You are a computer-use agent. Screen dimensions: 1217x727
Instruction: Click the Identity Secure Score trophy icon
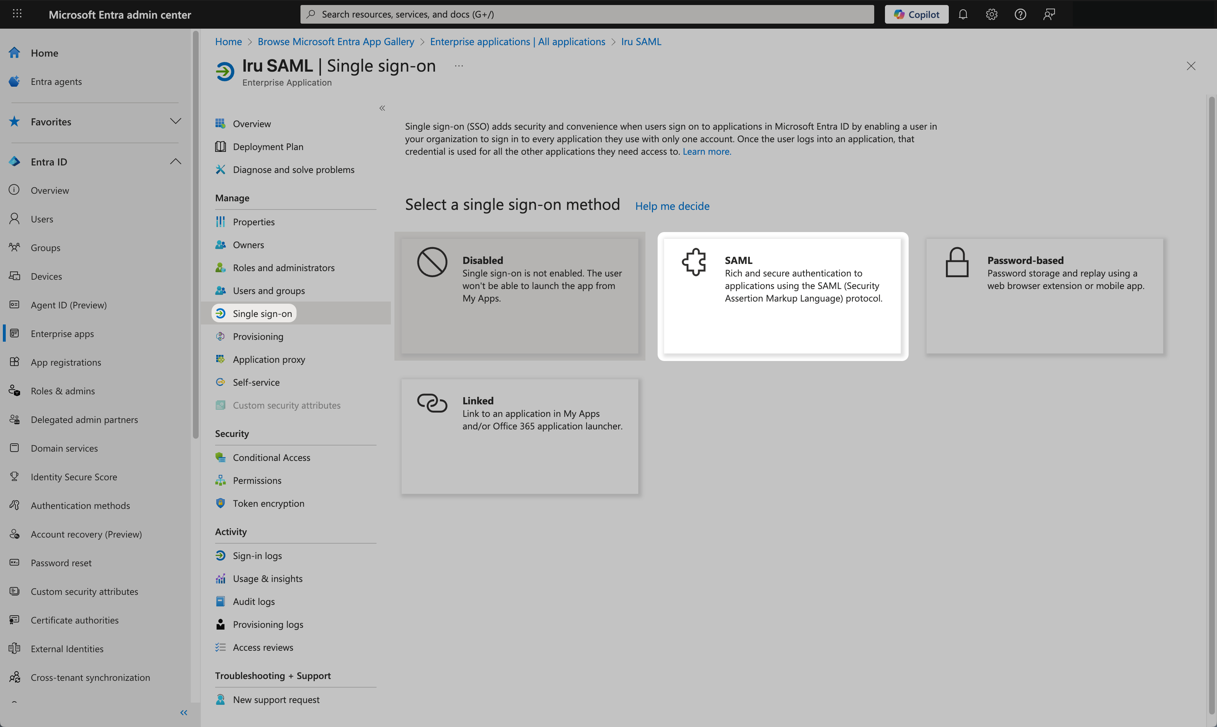tap(15, 477)
